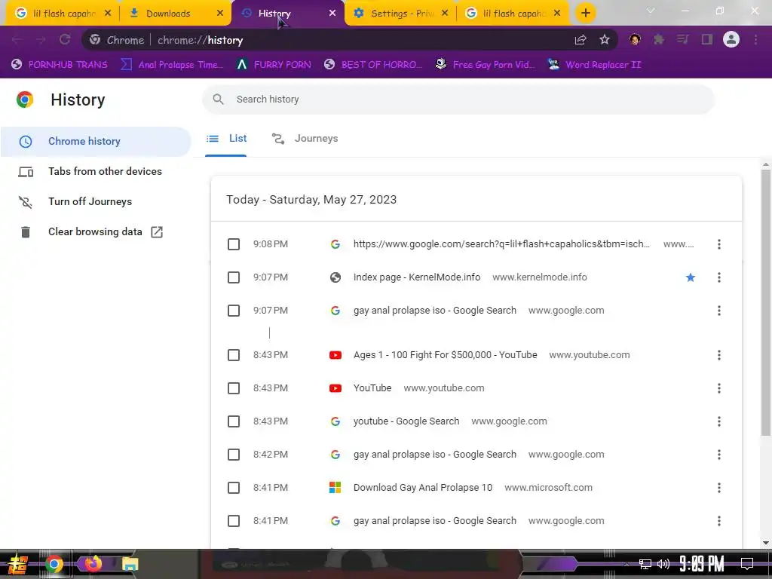Toggle the Chrome side panel icon

707,40
